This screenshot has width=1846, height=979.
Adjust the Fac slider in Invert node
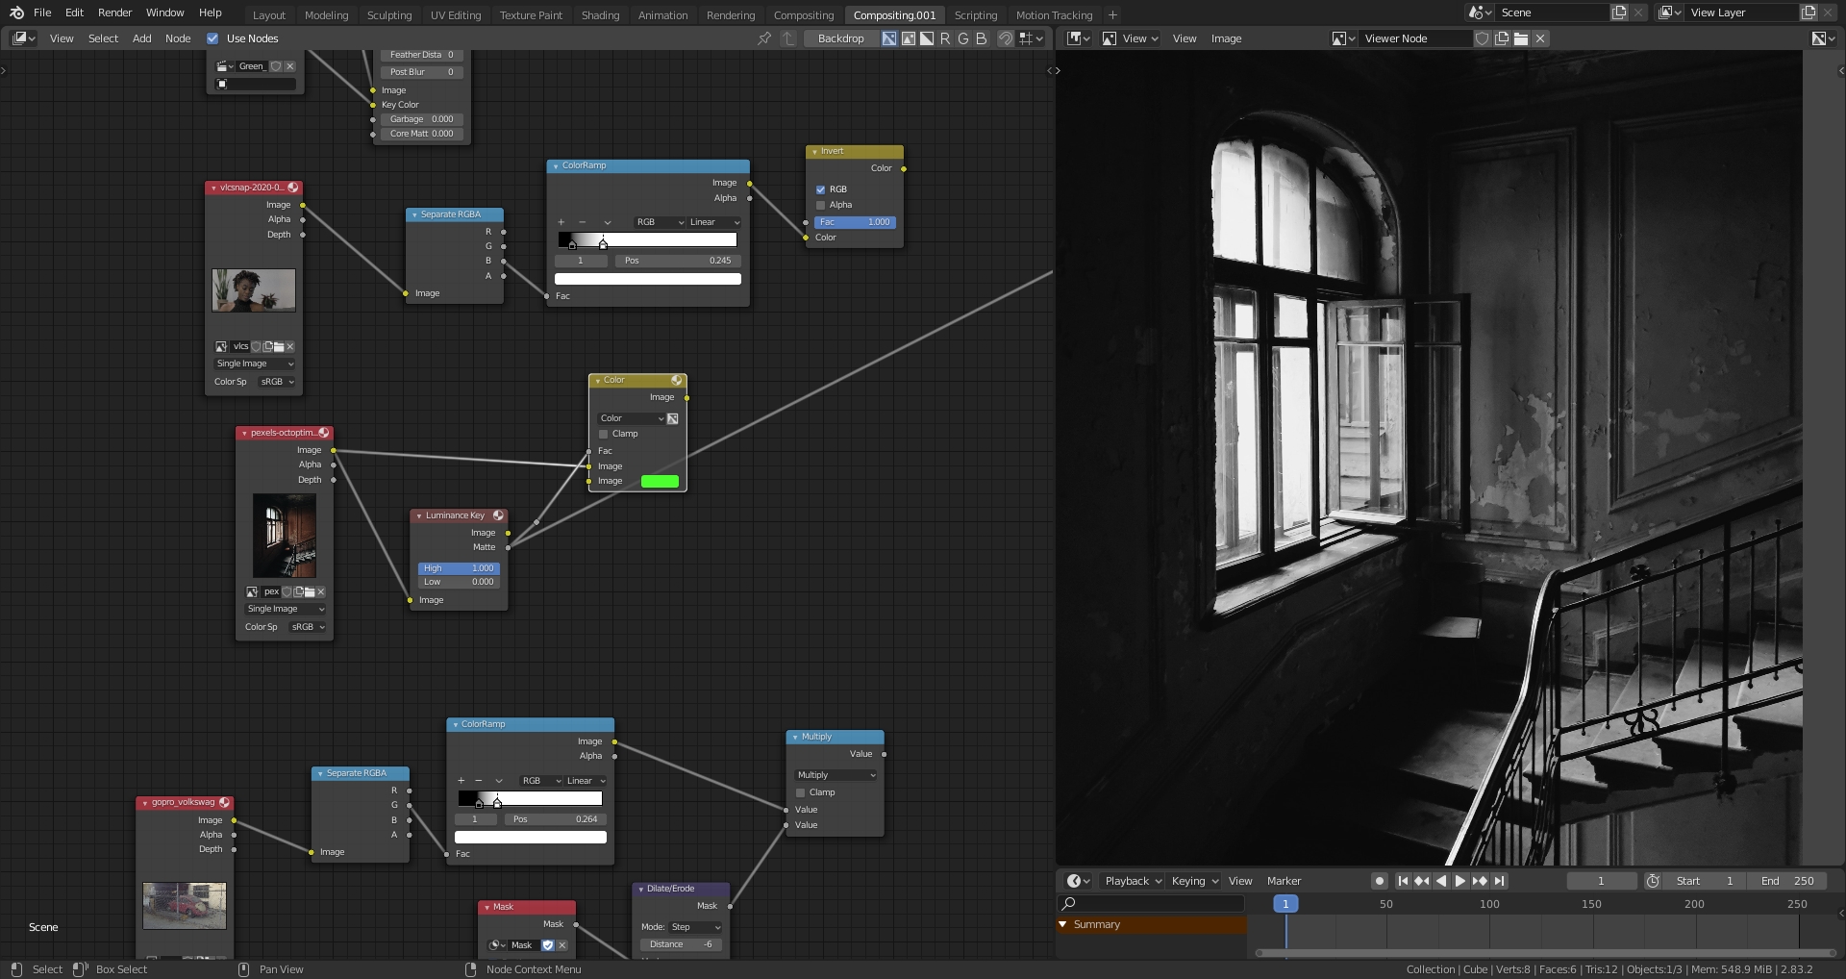pyautogui.click(x=855, y=222)
